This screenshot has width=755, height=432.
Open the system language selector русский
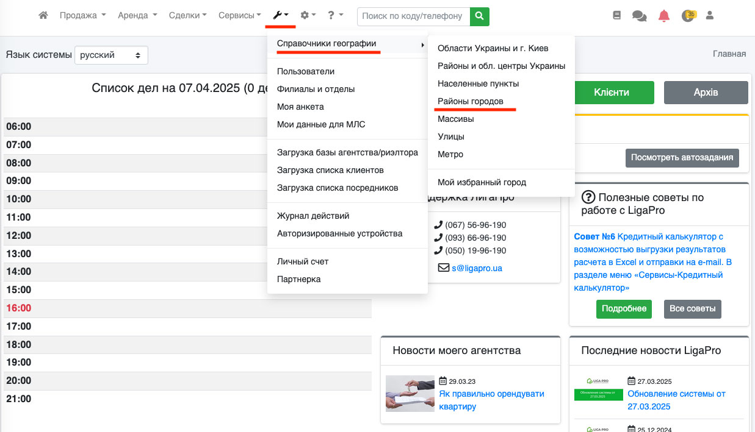point(111,55)
